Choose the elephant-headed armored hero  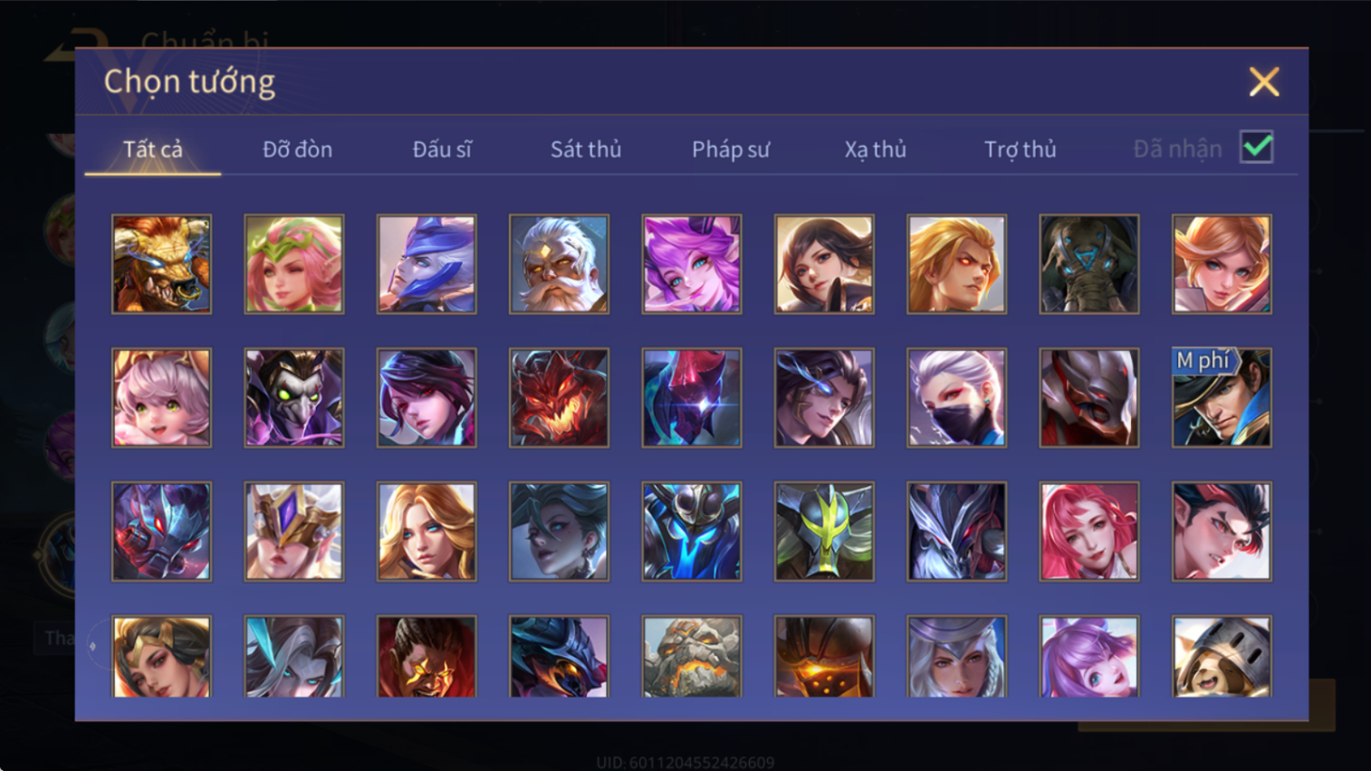click(x=1089, y=264)
